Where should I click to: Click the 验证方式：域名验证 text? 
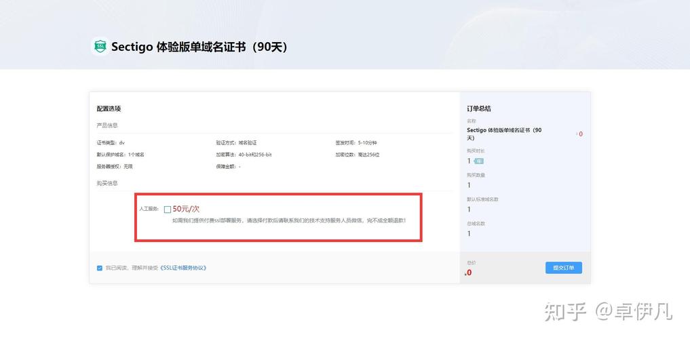236,143
